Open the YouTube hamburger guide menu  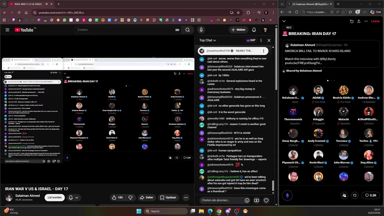point(7,30)
